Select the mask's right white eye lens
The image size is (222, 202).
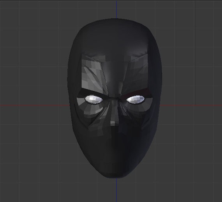(x=136, y=100)
